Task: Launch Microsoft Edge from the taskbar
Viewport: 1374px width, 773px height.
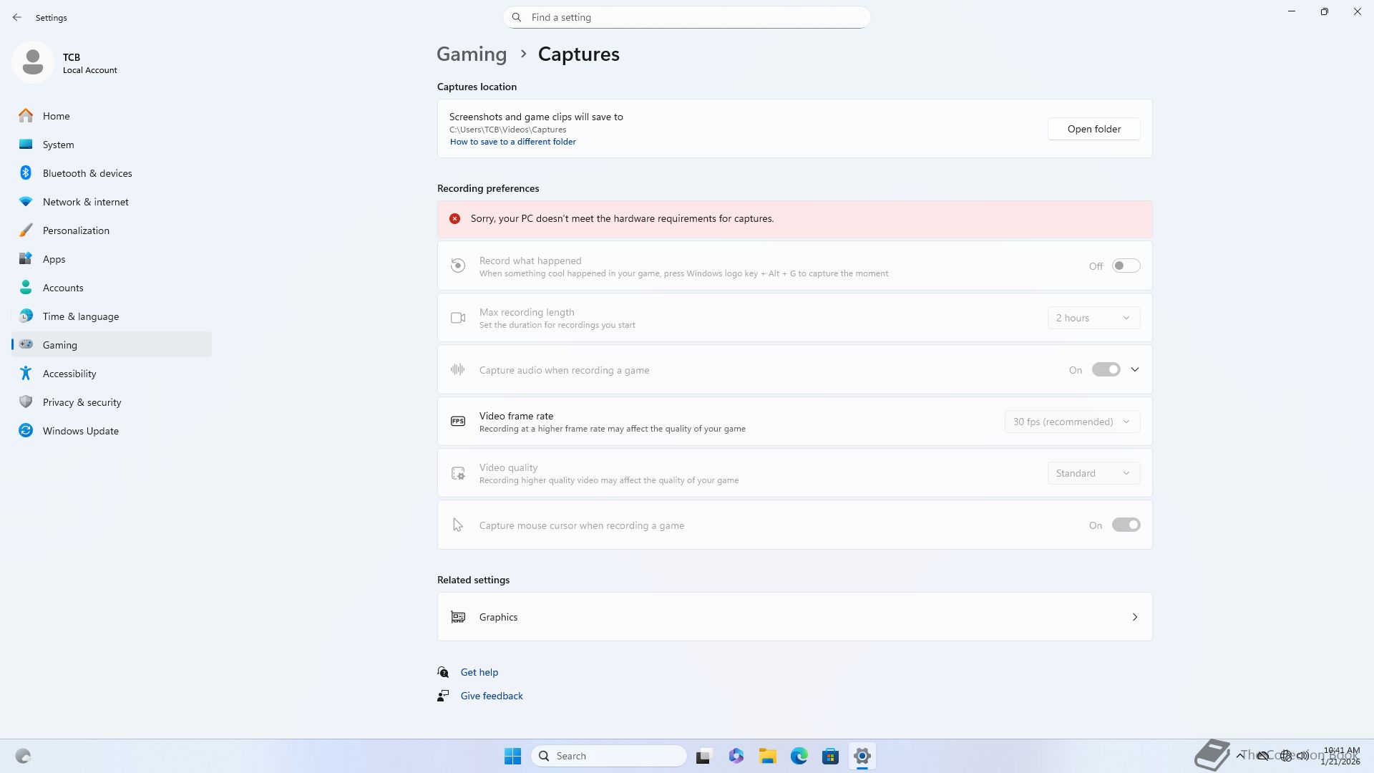Action: (x=799, y=756)
